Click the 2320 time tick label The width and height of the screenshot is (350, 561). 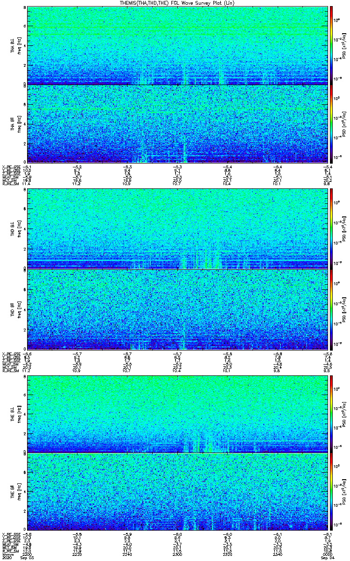pos(228,554)
